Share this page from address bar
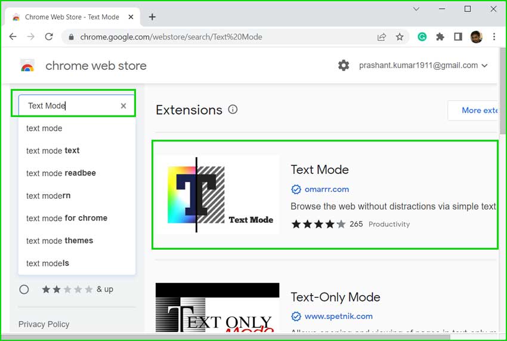This screenshot has height=341, width=507. (x=382, y=37)
